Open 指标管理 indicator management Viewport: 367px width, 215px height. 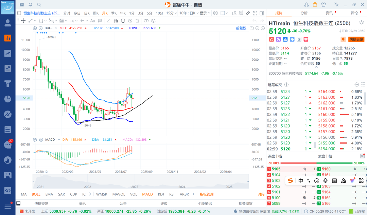[207, 194]
